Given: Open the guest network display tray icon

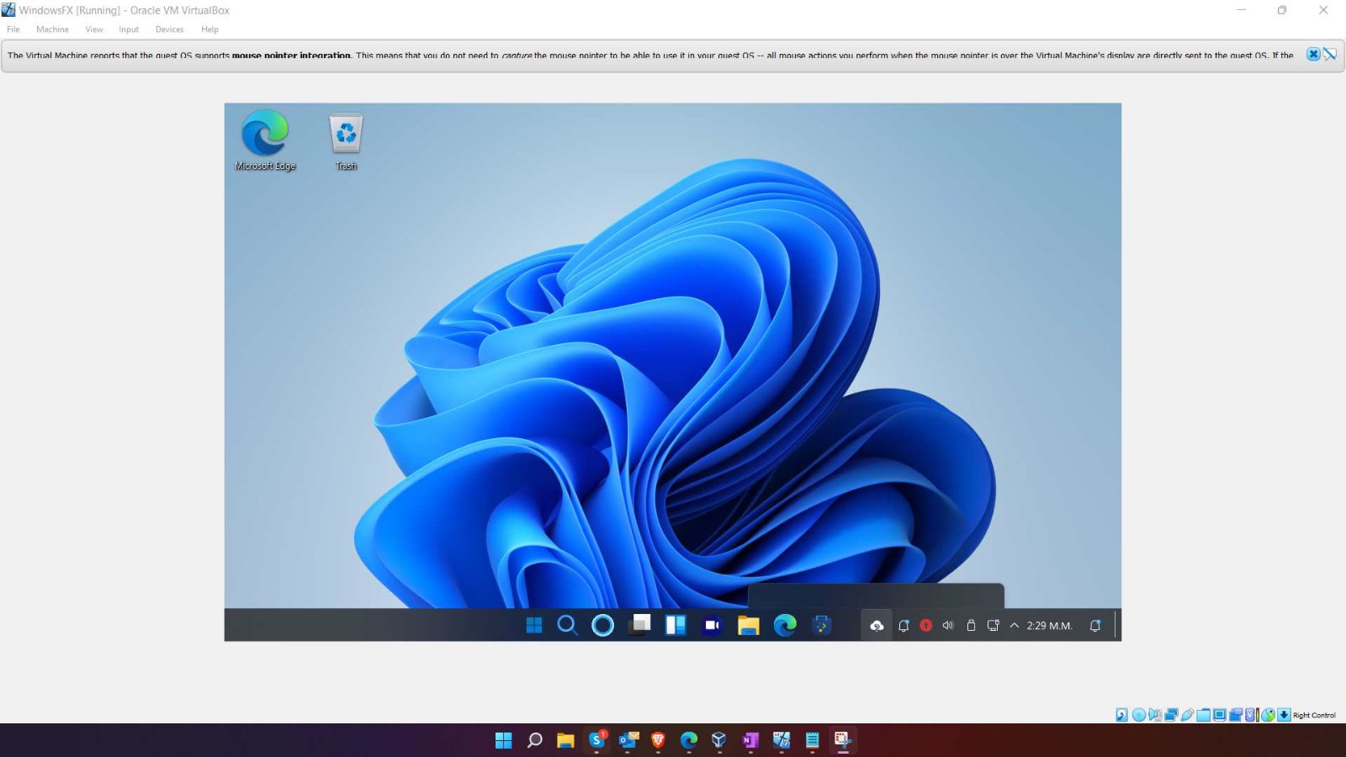Looking at the screenshot, I should pyautogui.click(x=993, y=626).
